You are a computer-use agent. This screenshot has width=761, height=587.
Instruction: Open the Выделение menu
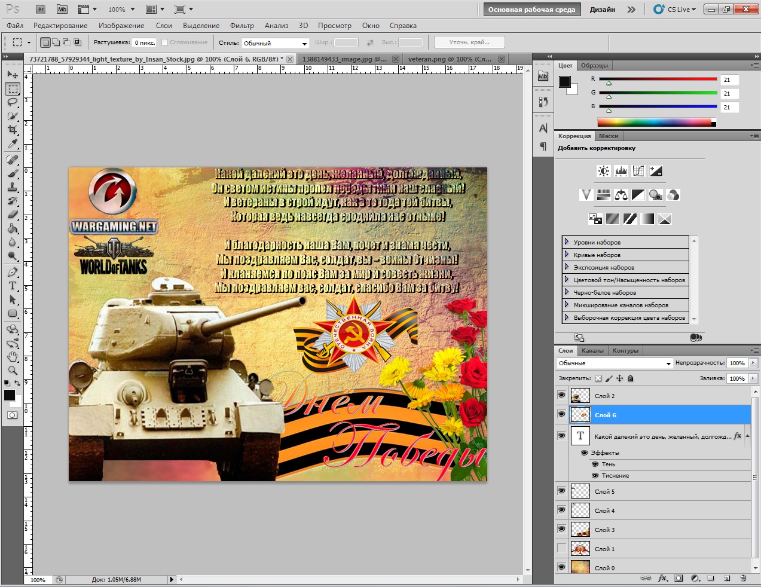[201, 26]
